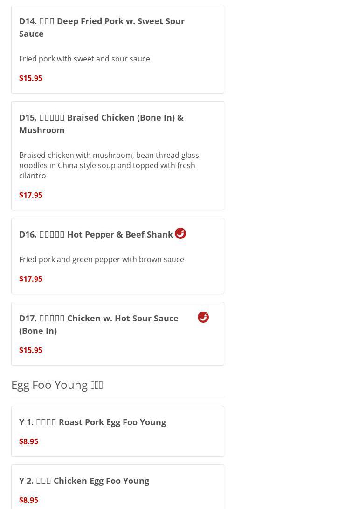Choose D17 Chicken w. Hot Sour Sauce (Bone In)
The height and width of the screenshot is (509, 359).
[99, 324]
